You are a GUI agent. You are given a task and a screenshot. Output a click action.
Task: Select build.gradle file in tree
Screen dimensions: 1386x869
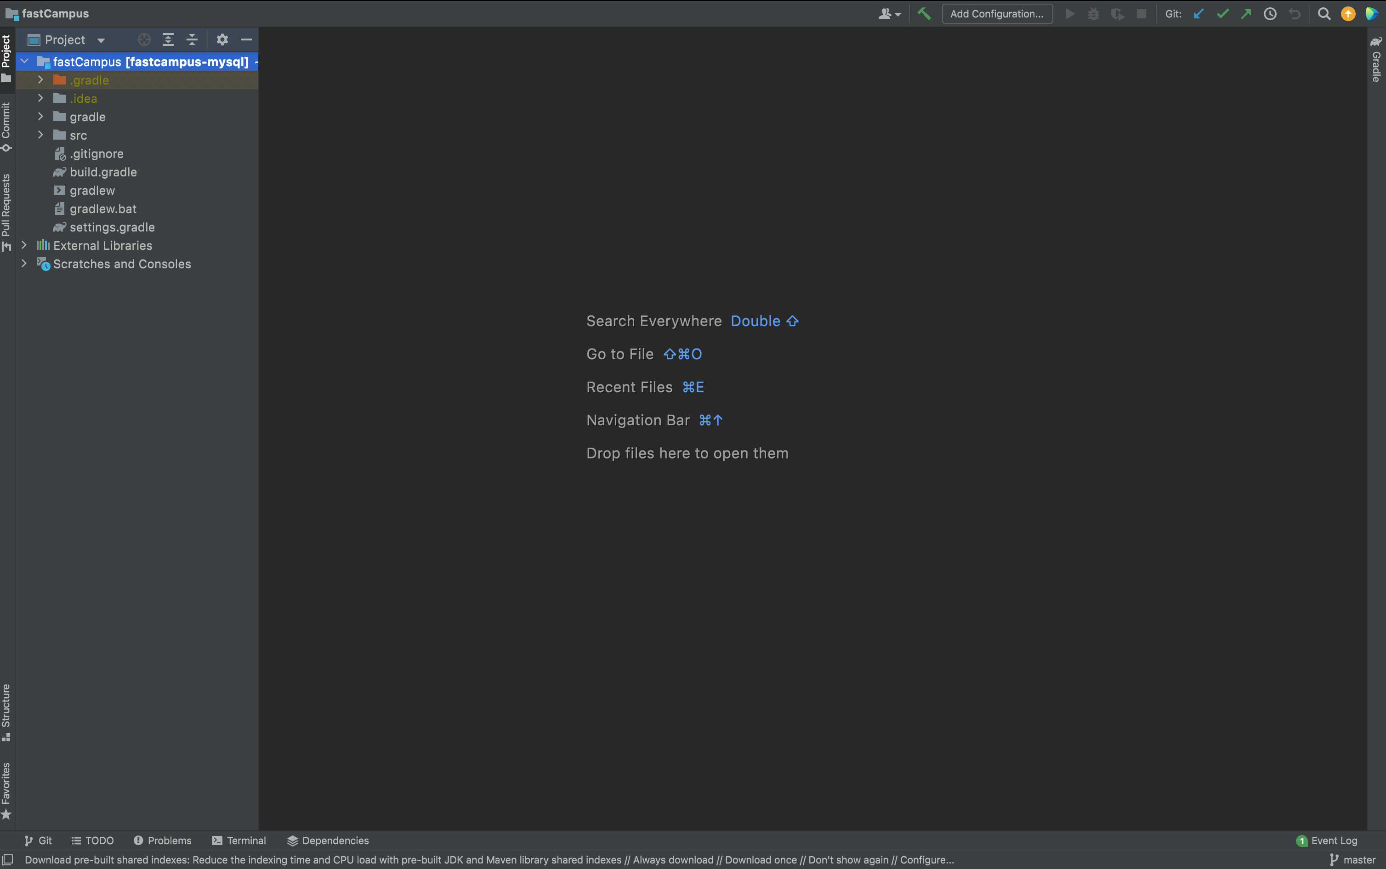103,172
